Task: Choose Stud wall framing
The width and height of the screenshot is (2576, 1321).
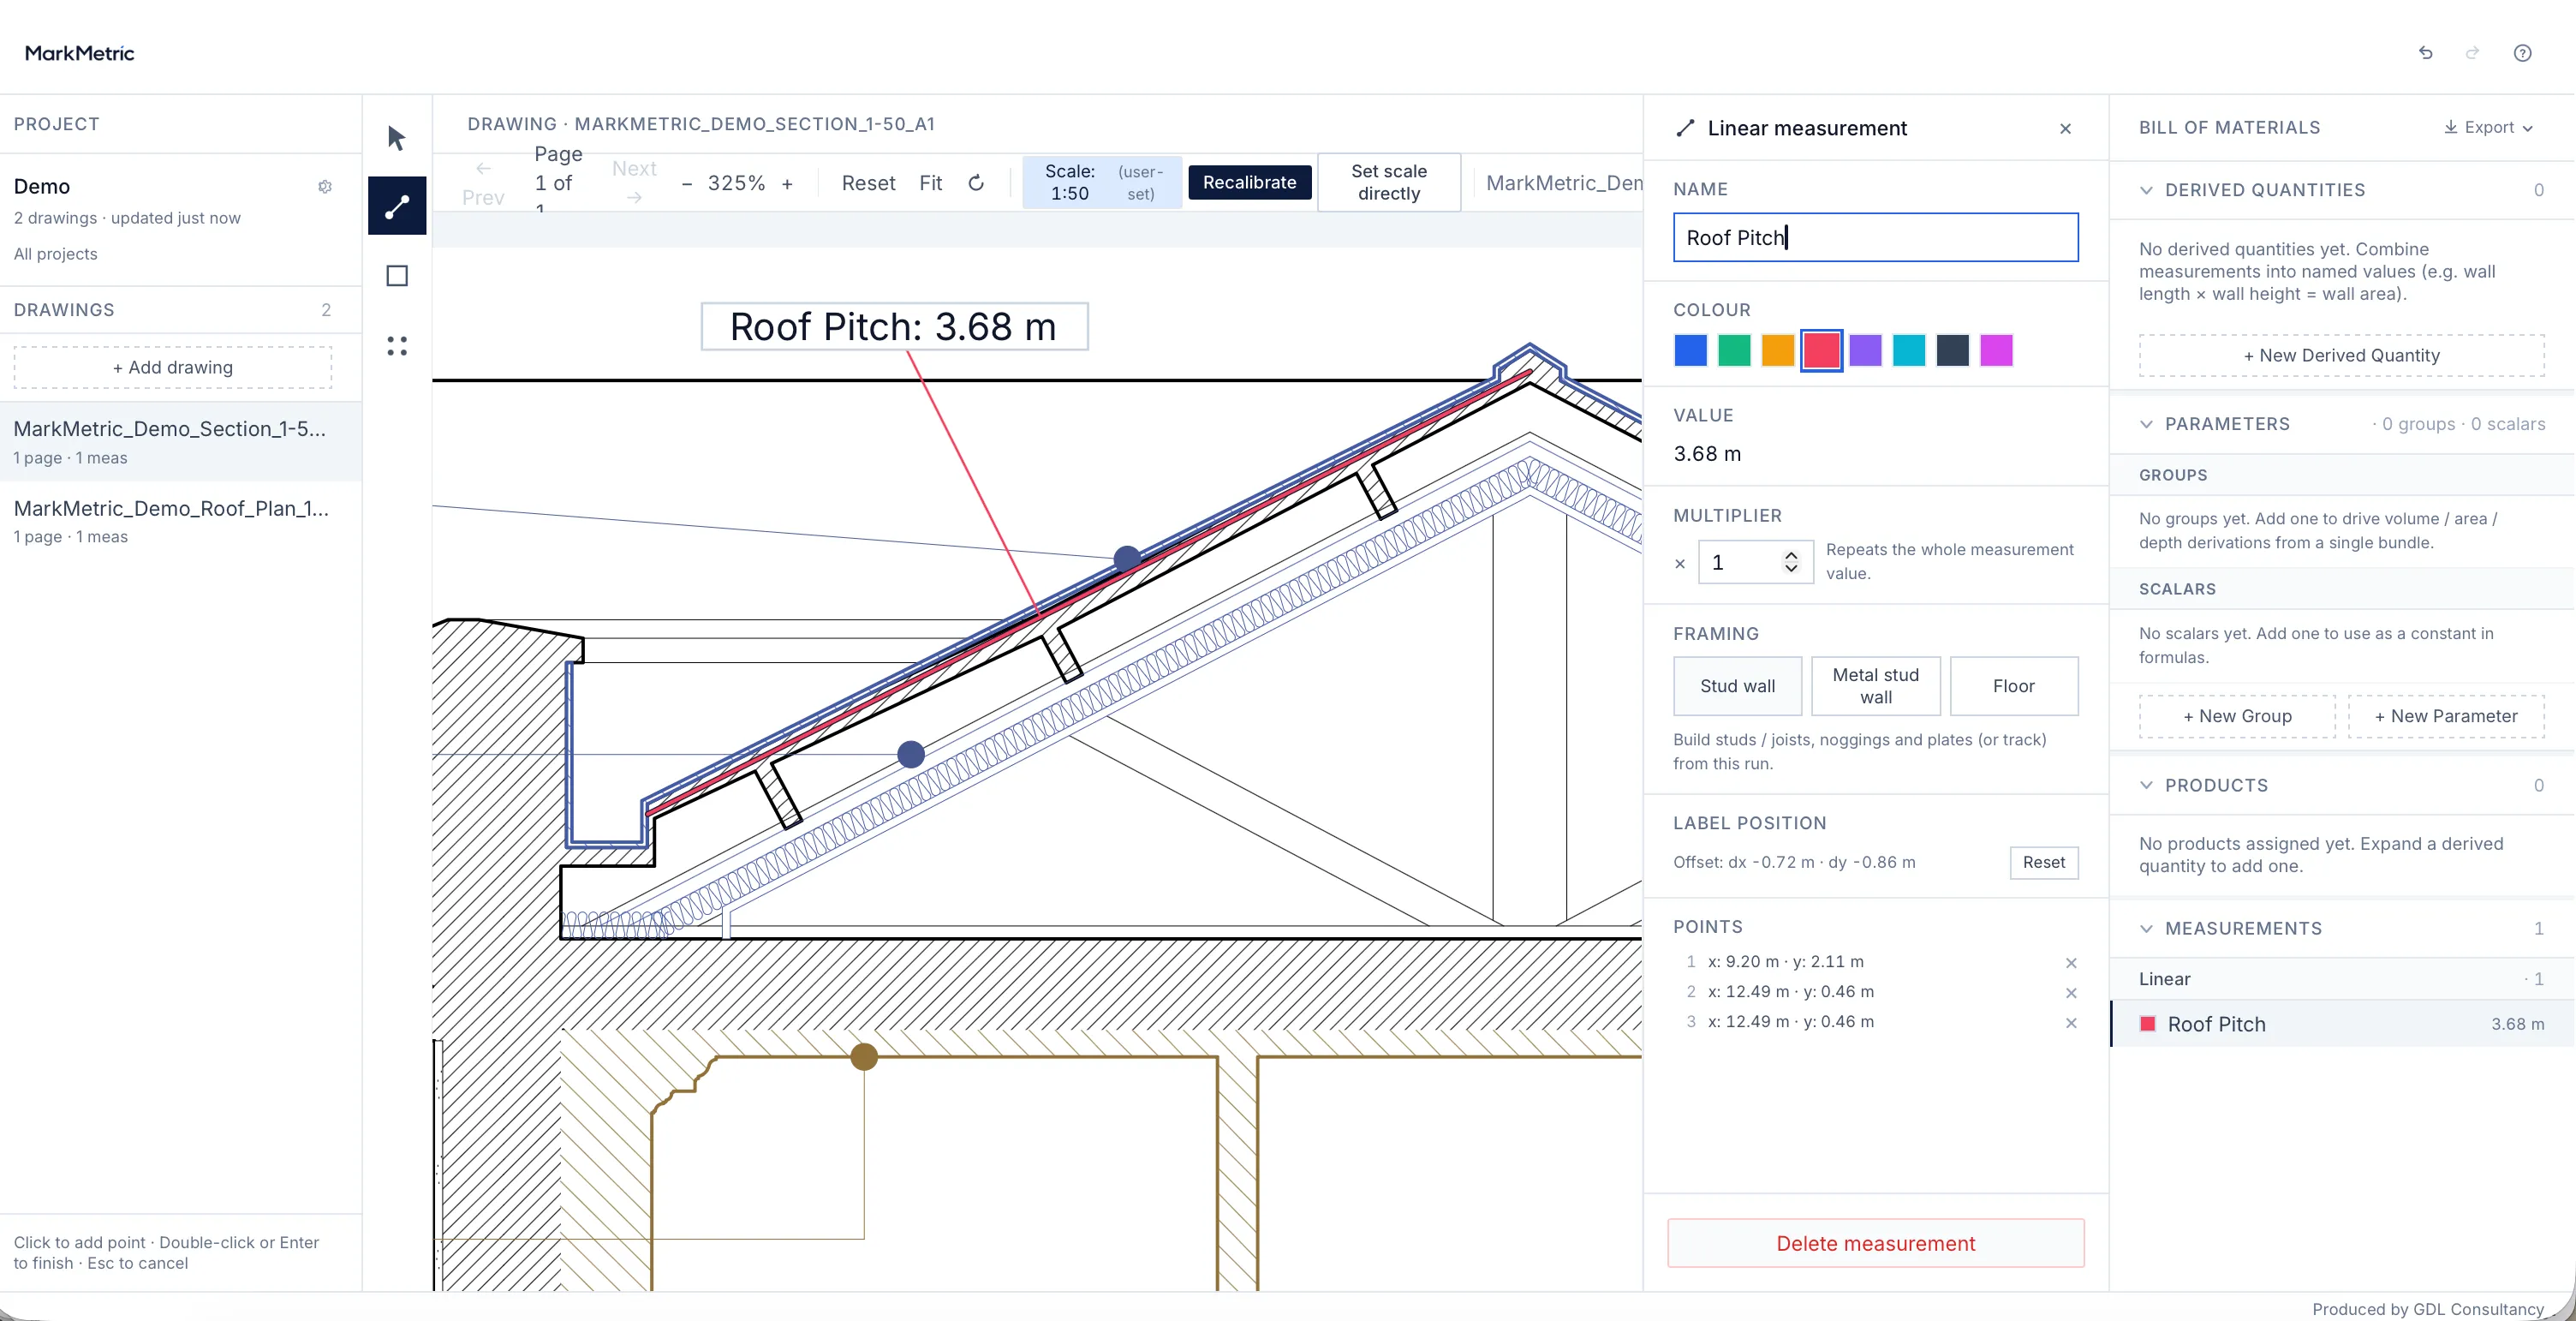Action: (1737, 687)
